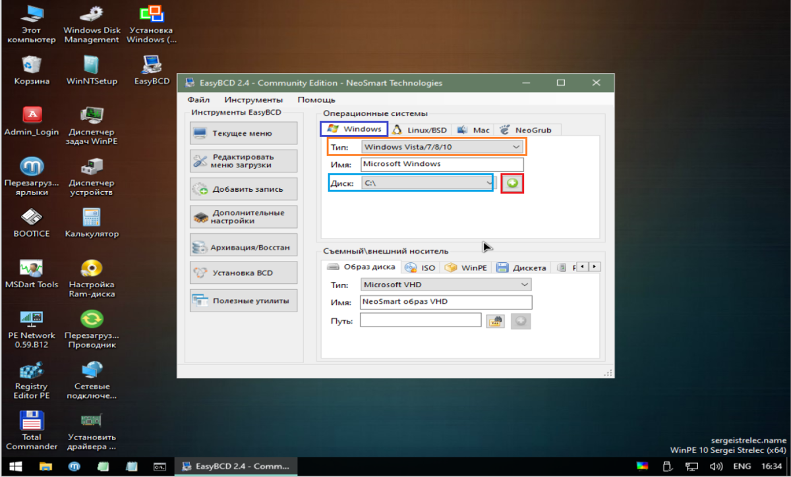Click EasyBCD 2.4 taskbar window button
Screen dimensions: 791x477
point(236,466)
